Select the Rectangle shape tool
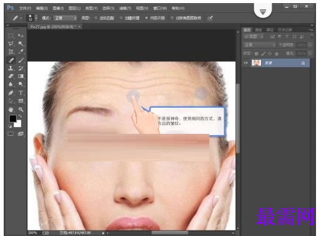The image size is (326, 236). coord(21,101)
